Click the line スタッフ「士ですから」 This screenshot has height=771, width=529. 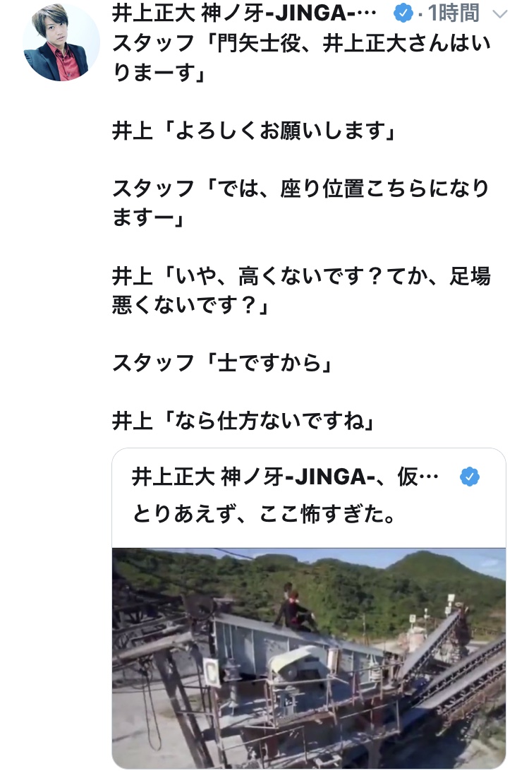222,363
